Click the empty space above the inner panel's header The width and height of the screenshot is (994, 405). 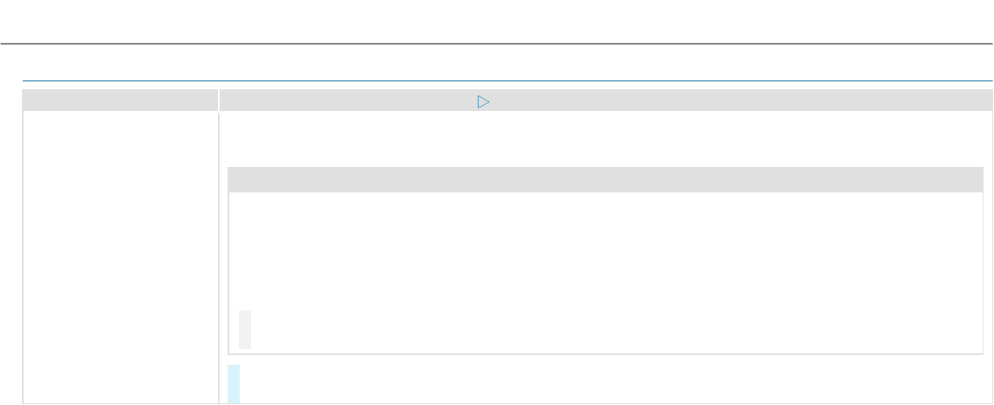605,139
